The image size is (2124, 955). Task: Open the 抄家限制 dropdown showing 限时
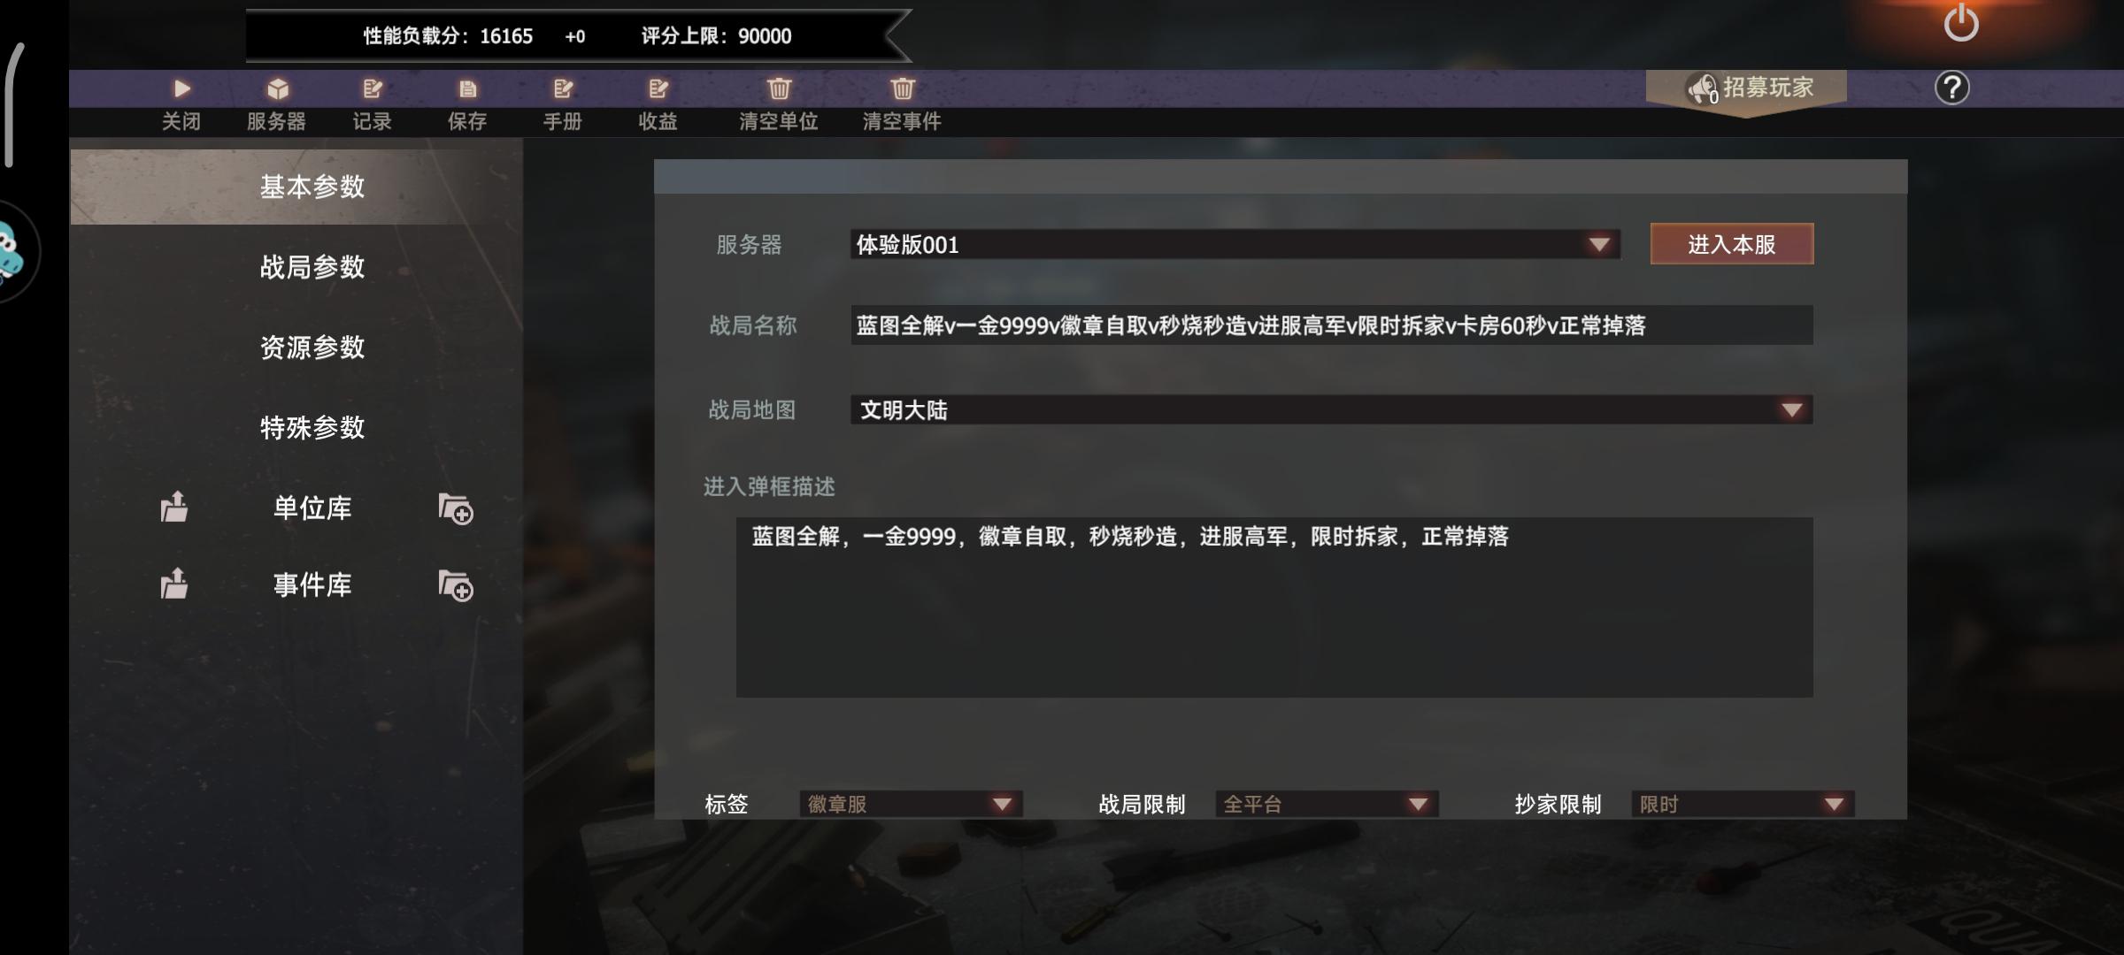[x=1743, y=804]
